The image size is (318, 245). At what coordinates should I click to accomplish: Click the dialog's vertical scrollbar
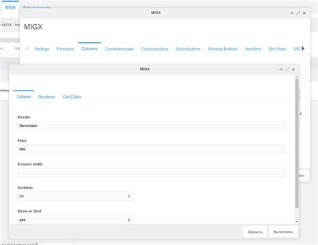click(297, 143)
